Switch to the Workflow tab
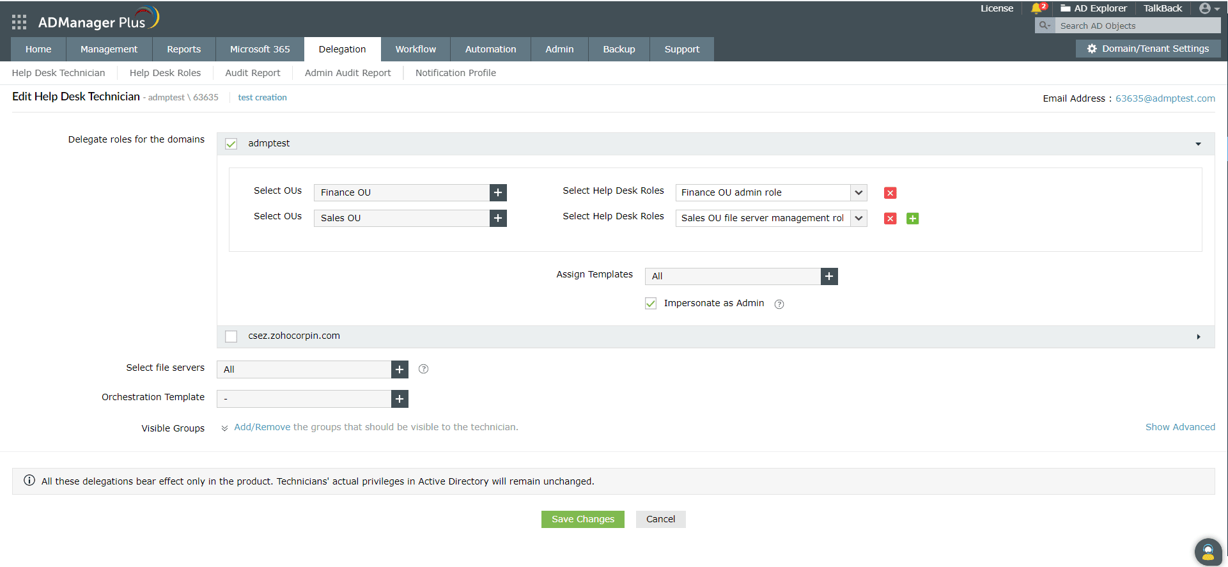This screenshot has height=567, width=1228. (x=416, y=49)
